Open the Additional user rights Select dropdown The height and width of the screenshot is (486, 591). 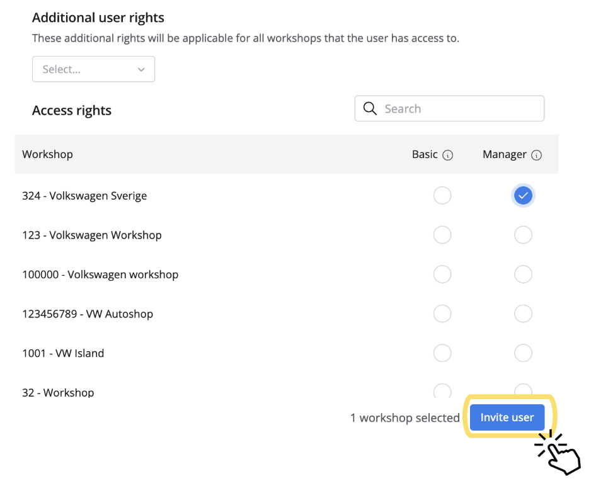pyautogui.click(x=93, y=69)
